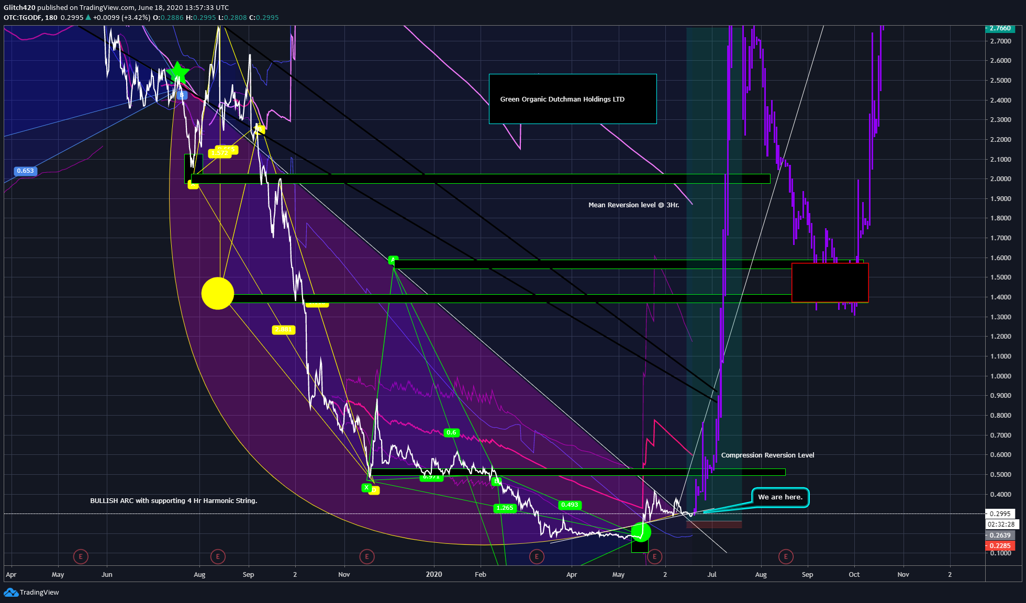This screenshot has height=603, width=1026.
Task: Click the 1.5000 price axis label
Action: [x=1000, y=277]
